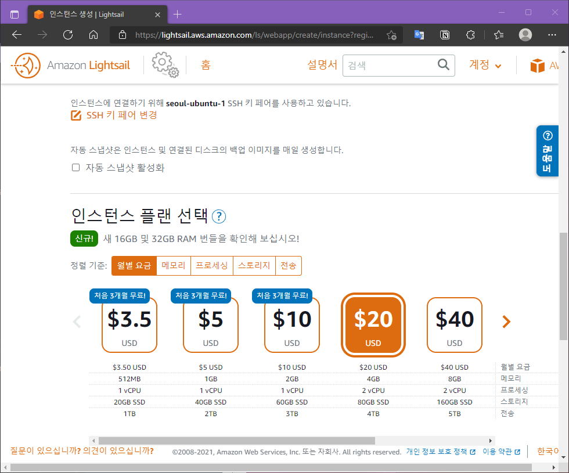
Task: Reload the page with refresh icon
Action: 68,35
